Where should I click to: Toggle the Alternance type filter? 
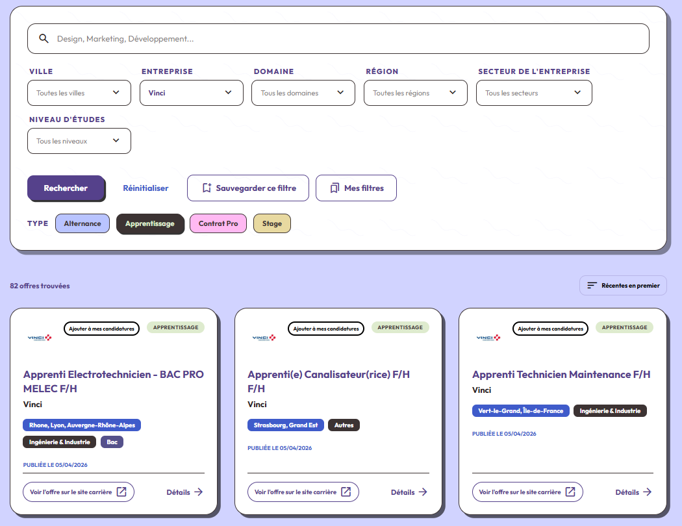pos(82,223)
